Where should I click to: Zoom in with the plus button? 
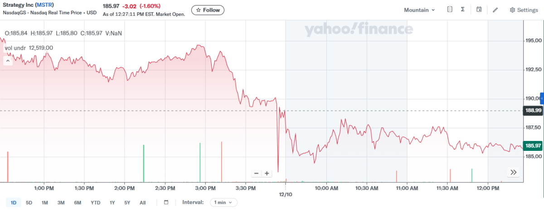[x=267, y=173]
